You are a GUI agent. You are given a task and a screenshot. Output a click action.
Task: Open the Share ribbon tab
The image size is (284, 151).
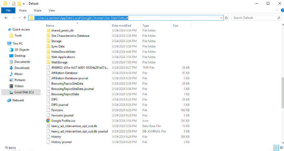pos(37,10)
